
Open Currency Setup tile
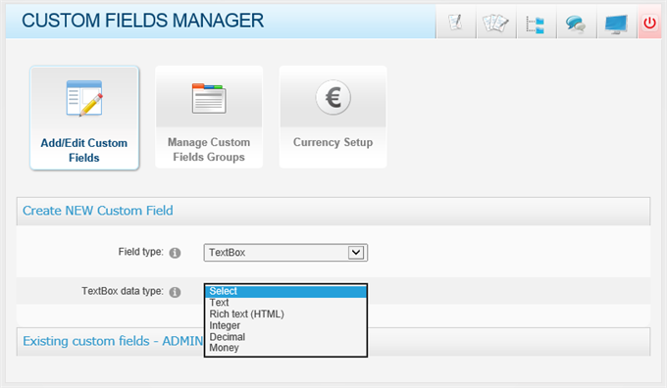[333, 117]
